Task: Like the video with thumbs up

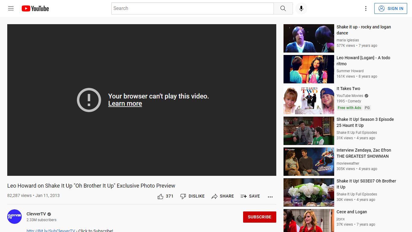Action: (x=165, y=196)
